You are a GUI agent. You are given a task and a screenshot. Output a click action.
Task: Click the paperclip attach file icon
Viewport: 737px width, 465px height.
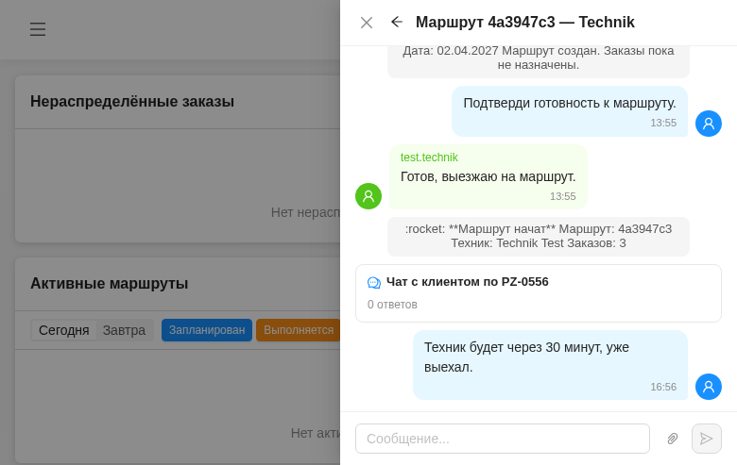coord(673,439)
